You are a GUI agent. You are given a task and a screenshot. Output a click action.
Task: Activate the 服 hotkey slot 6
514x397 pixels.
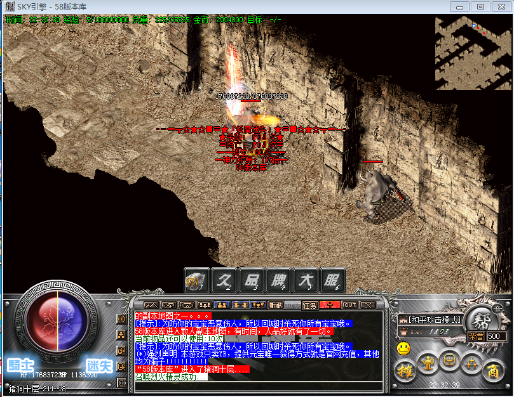coord(333,280)
